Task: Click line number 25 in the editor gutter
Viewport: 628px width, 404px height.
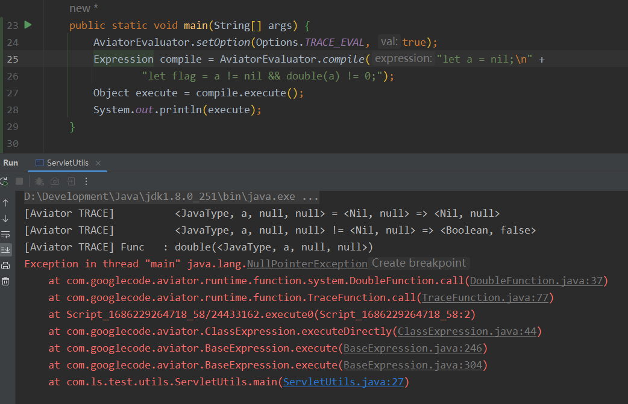Action: click(x=12, y=58)
